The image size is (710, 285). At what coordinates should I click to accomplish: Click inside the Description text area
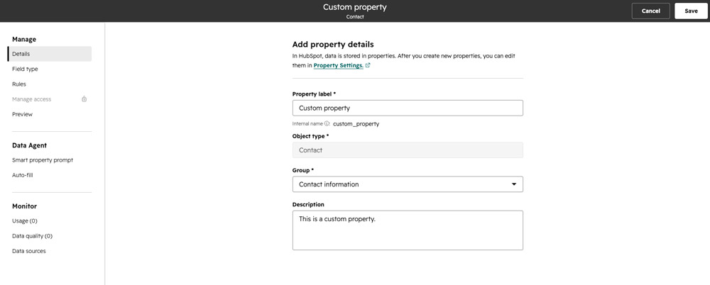(x=408, y=230)
